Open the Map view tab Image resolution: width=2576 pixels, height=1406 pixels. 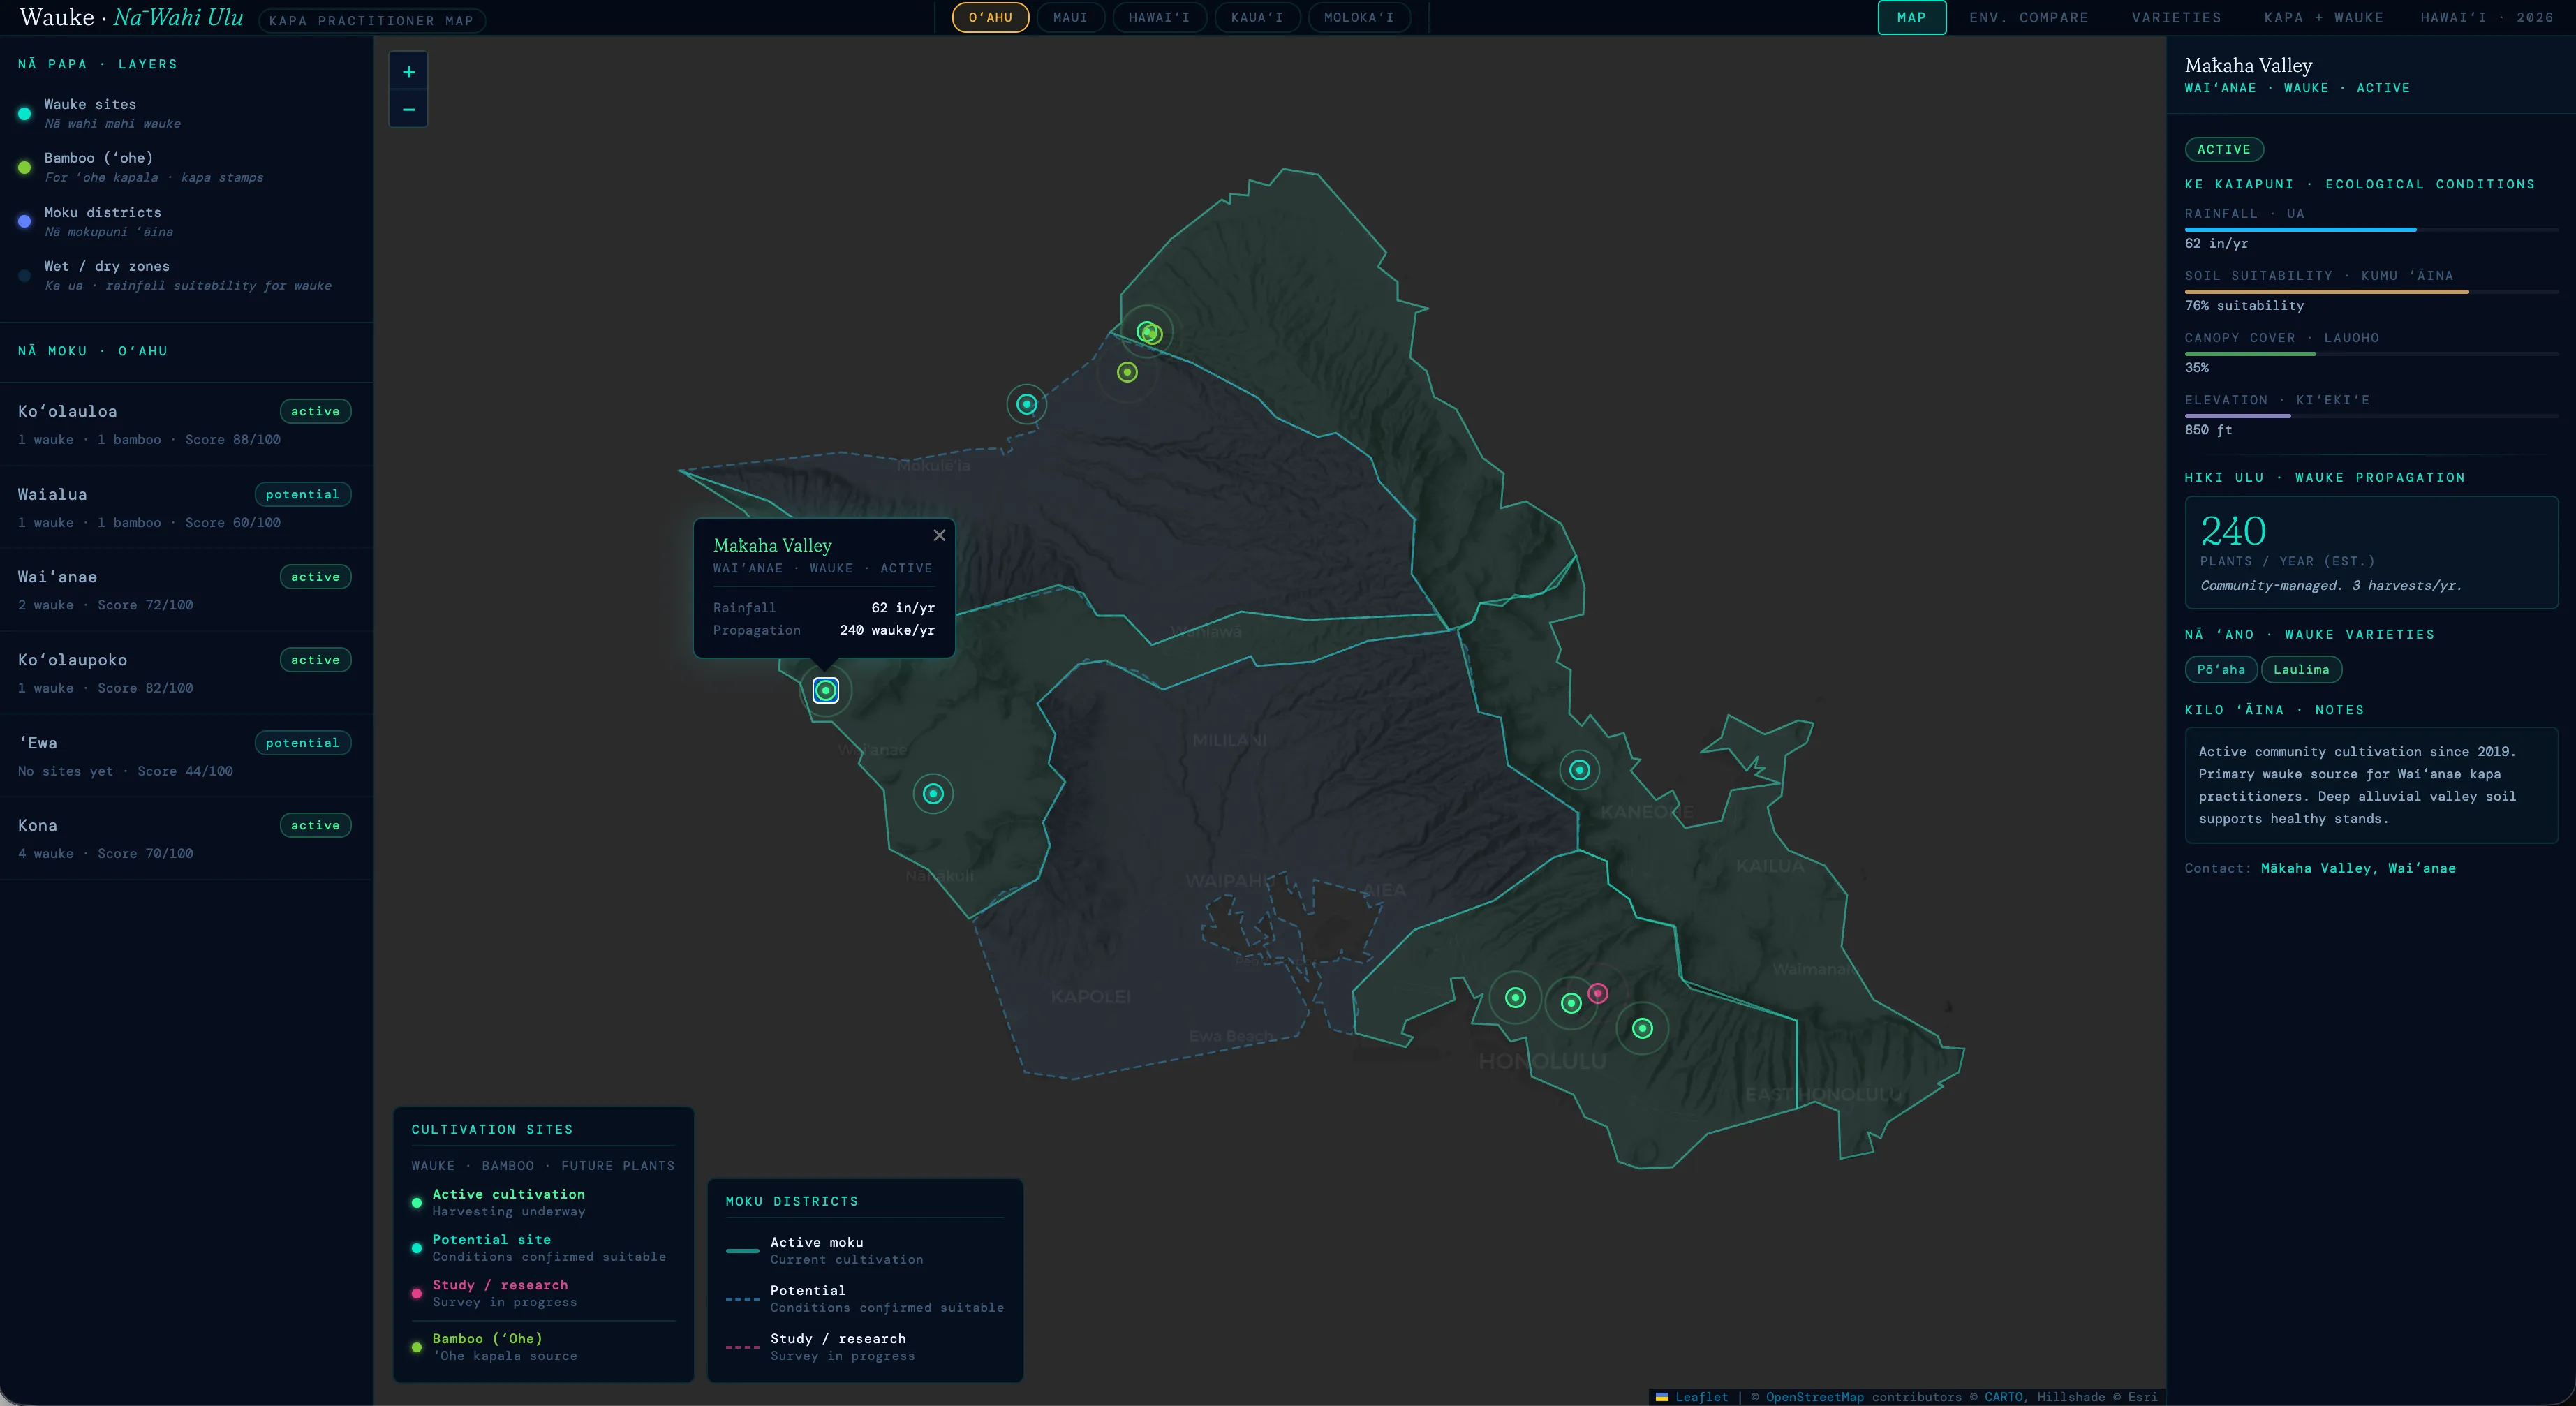coord(1911,18)
